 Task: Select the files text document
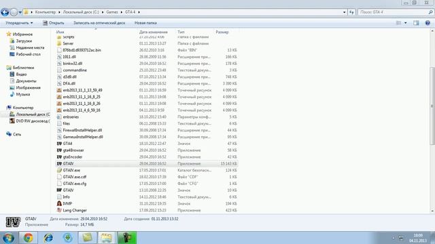(67, 123)
